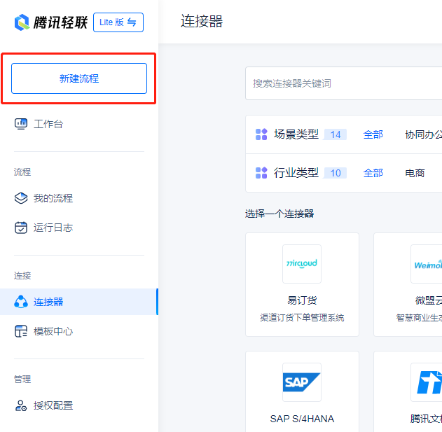Click the 14 count badge
This screenshot has height=432, width=442.
tap(336, 134)
